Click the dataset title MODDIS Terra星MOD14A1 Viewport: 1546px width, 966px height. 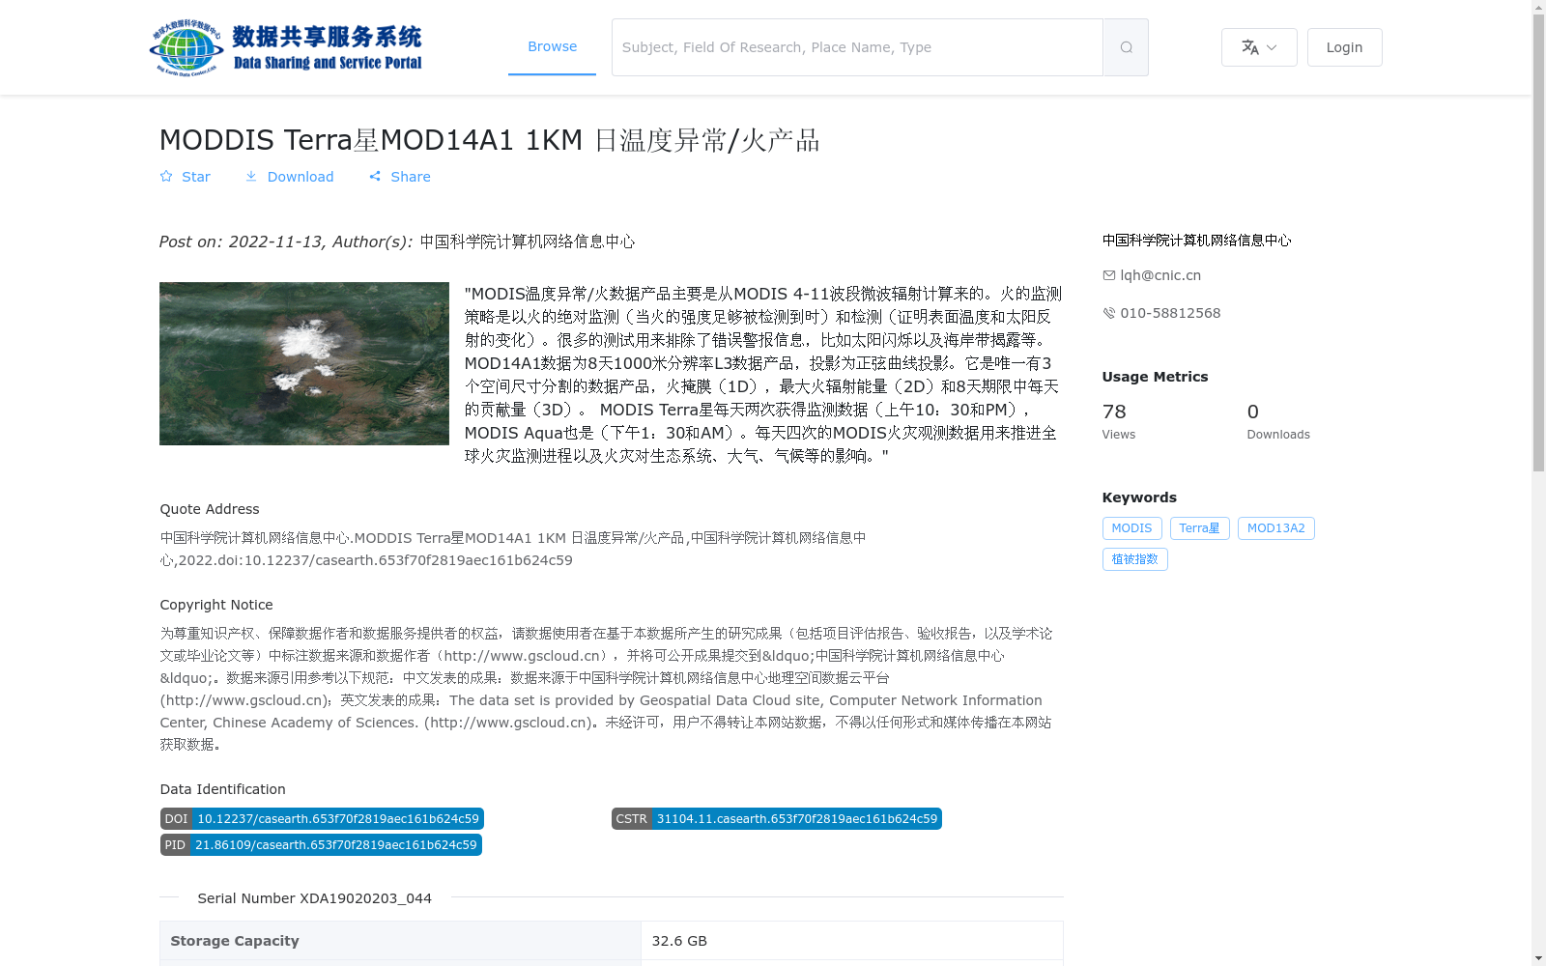(x=489, y=140)
